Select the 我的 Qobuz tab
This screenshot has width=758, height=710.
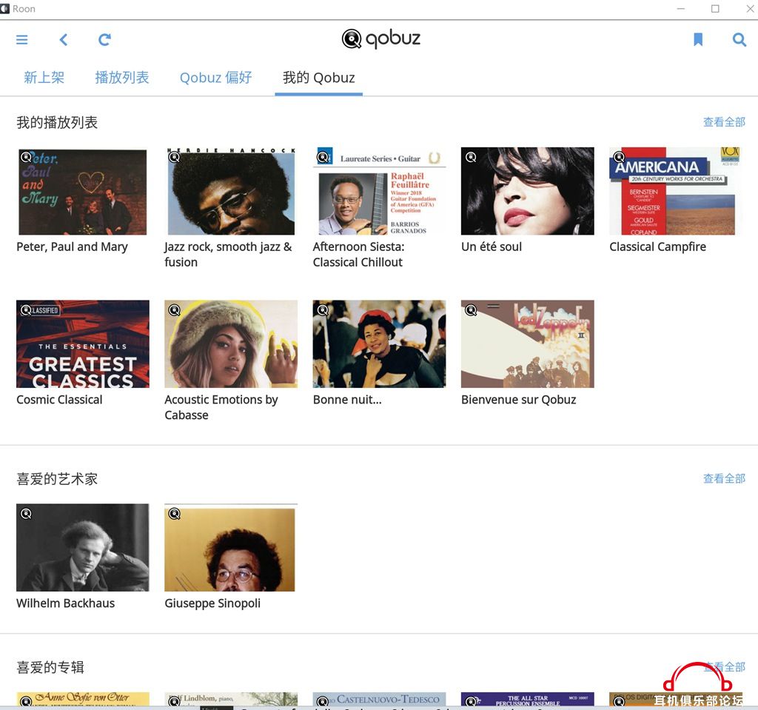318,78
